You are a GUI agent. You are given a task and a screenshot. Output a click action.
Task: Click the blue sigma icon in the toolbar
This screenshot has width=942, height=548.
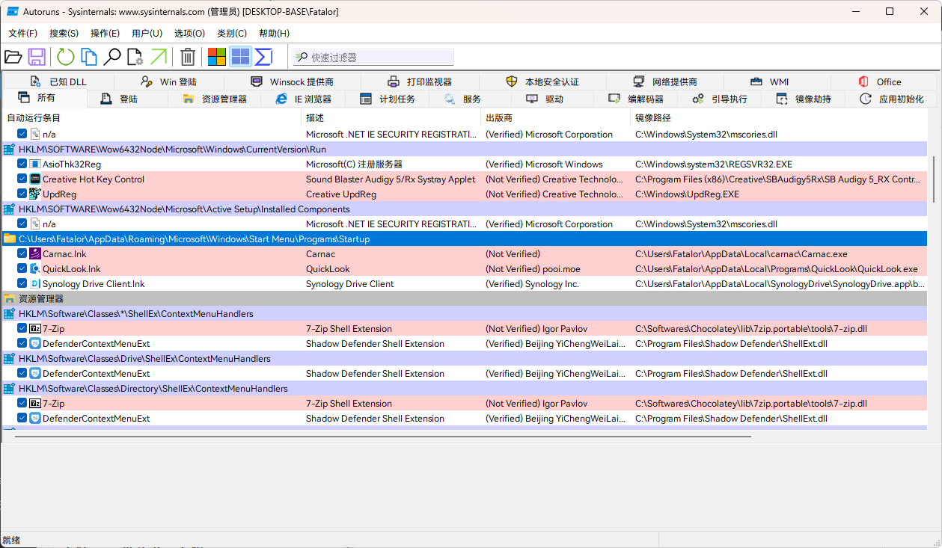pyautogui.click(x=263, y=57)
